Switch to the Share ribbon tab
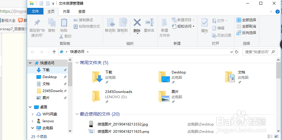The width and height of the screenshot is (282, 140). click(66, 11)
